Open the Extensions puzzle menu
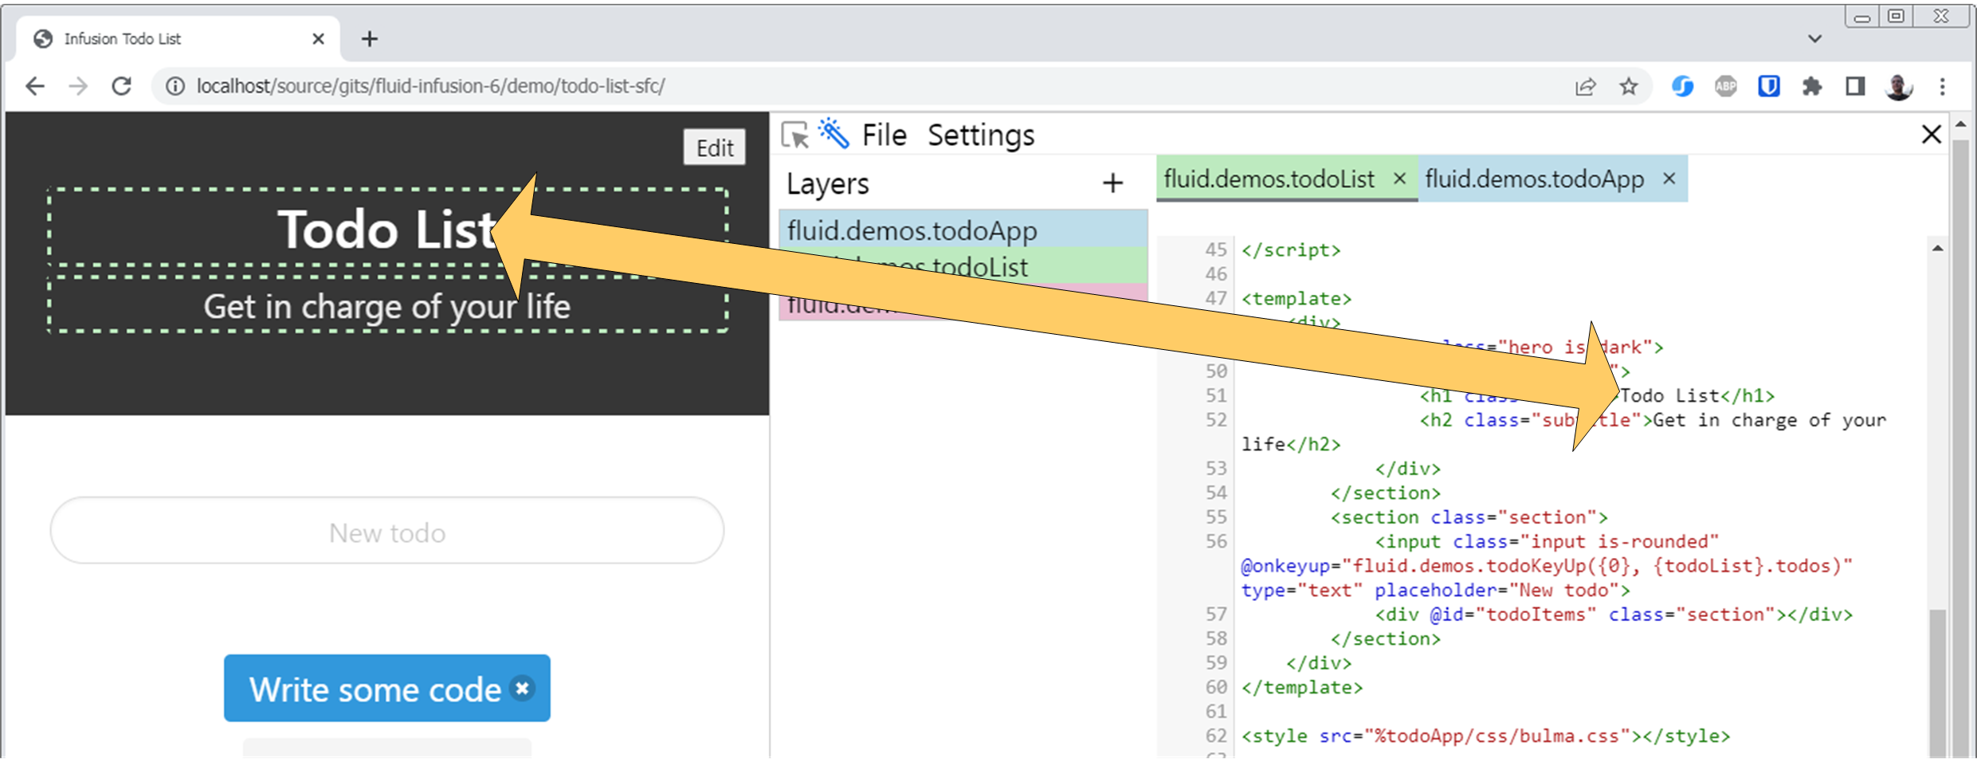 point(1812,86)
